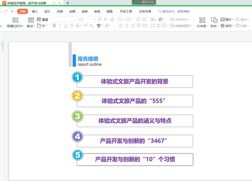The width and height of the screenshot is (252, 181).
Task: Click the Shapes (形状) icon
Action: [214, 20]
